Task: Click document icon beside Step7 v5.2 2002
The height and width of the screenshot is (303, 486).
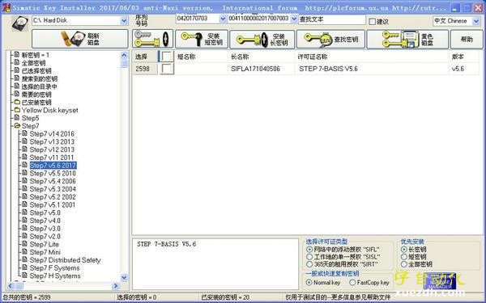Action: coord(24,196)
